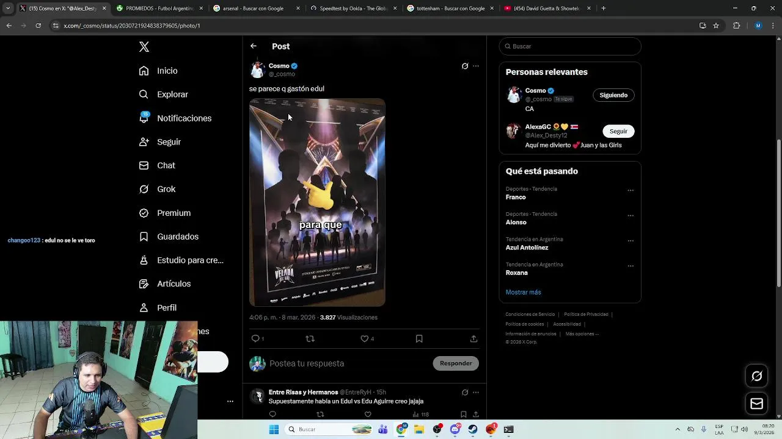Switch to Speedtest by Ookla tab

353,9
